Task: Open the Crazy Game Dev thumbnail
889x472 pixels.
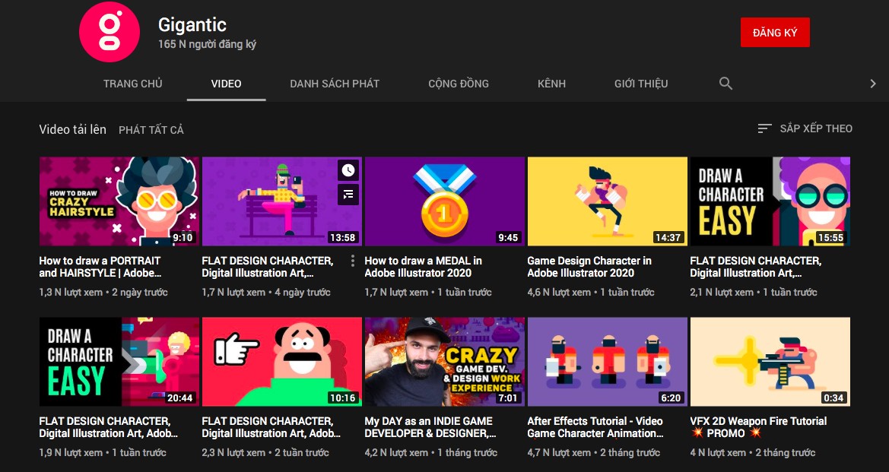Action: click(x=444, y=362)
